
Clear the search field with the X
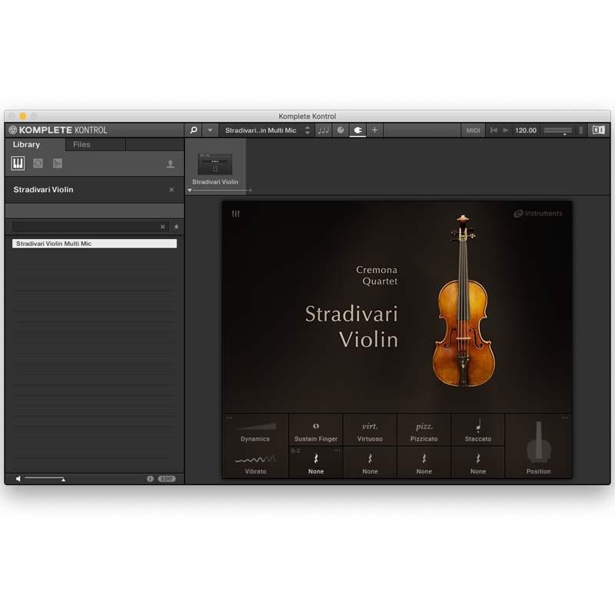(x=163, y=227)
